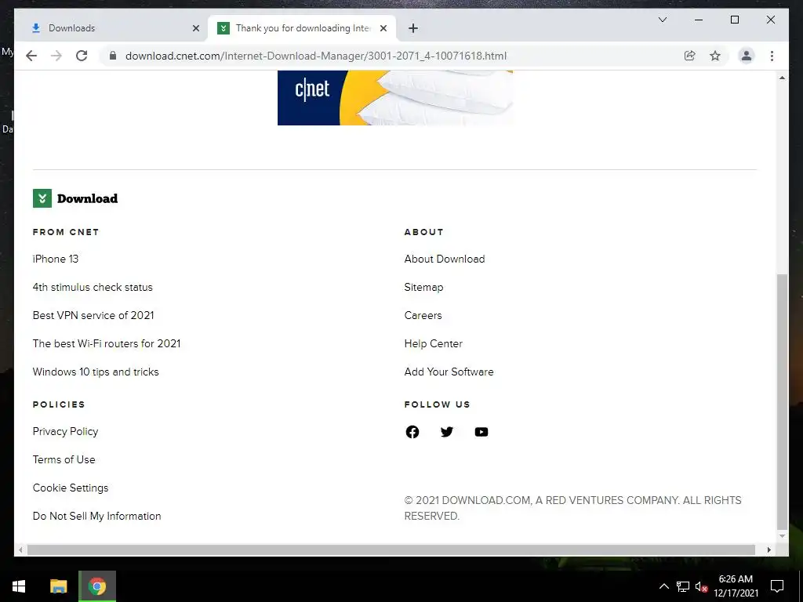Screen dimensions: 803x602
Task: Open File Explorer from taskbar
Action: point(58,586)
